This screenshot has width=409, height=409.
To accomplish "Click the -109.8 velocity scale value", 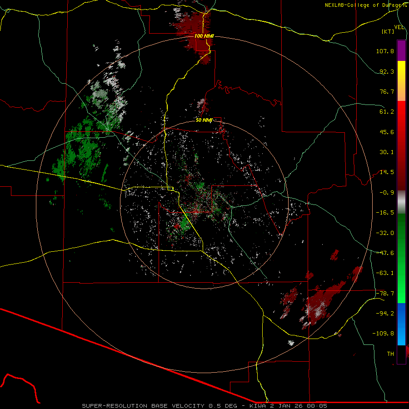I will (384, 334).
